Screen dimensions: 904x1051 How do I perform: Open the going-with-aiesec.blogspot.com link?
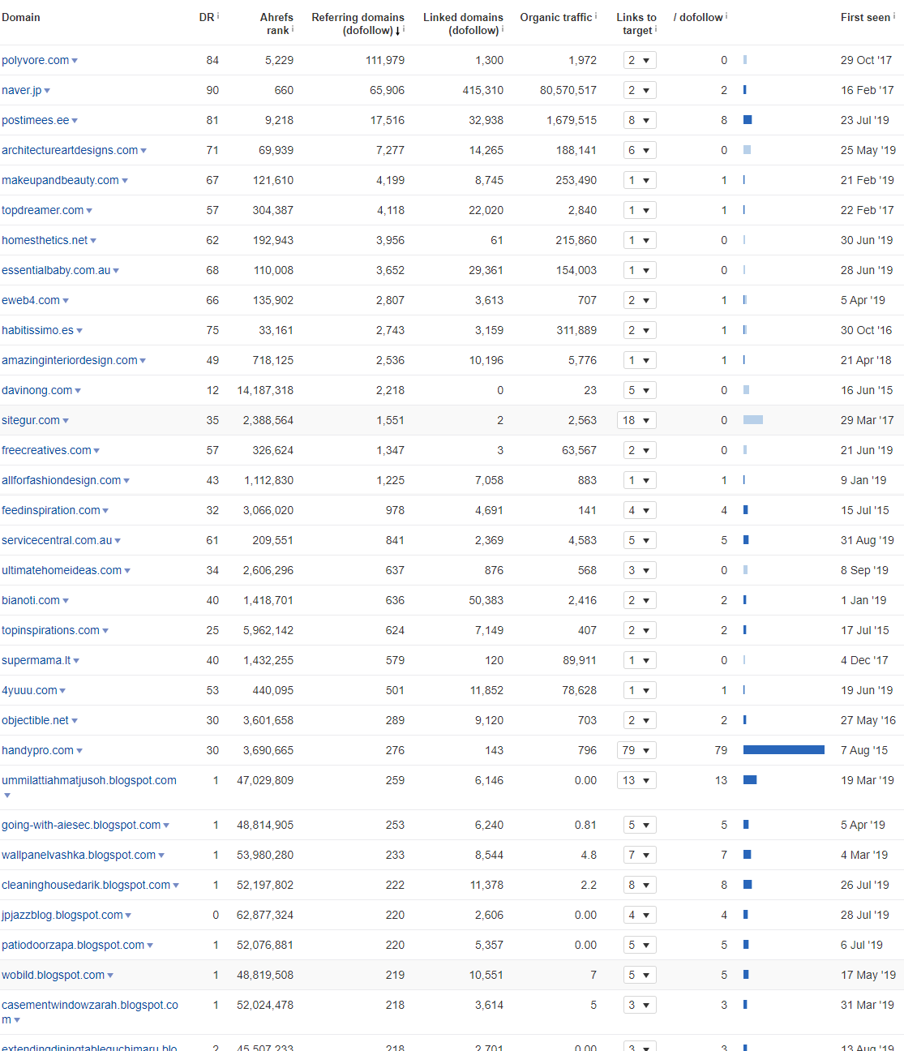coord(81,825)
